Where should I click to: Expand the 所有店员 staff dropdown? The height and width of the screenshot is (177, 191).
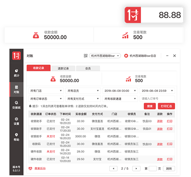83,91
